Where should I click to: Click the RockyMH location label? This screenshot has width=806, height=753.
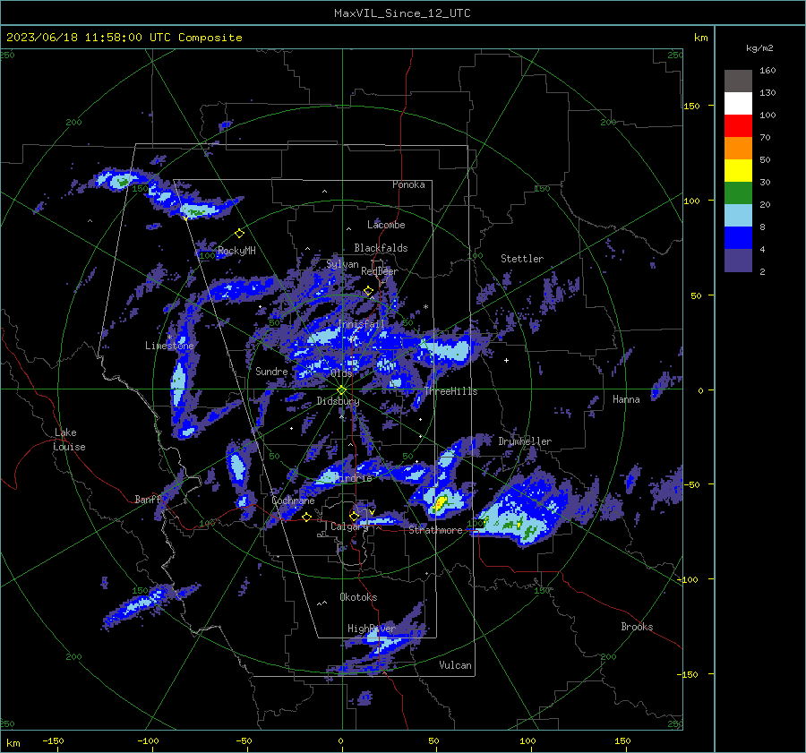click(x=236, y=251)
